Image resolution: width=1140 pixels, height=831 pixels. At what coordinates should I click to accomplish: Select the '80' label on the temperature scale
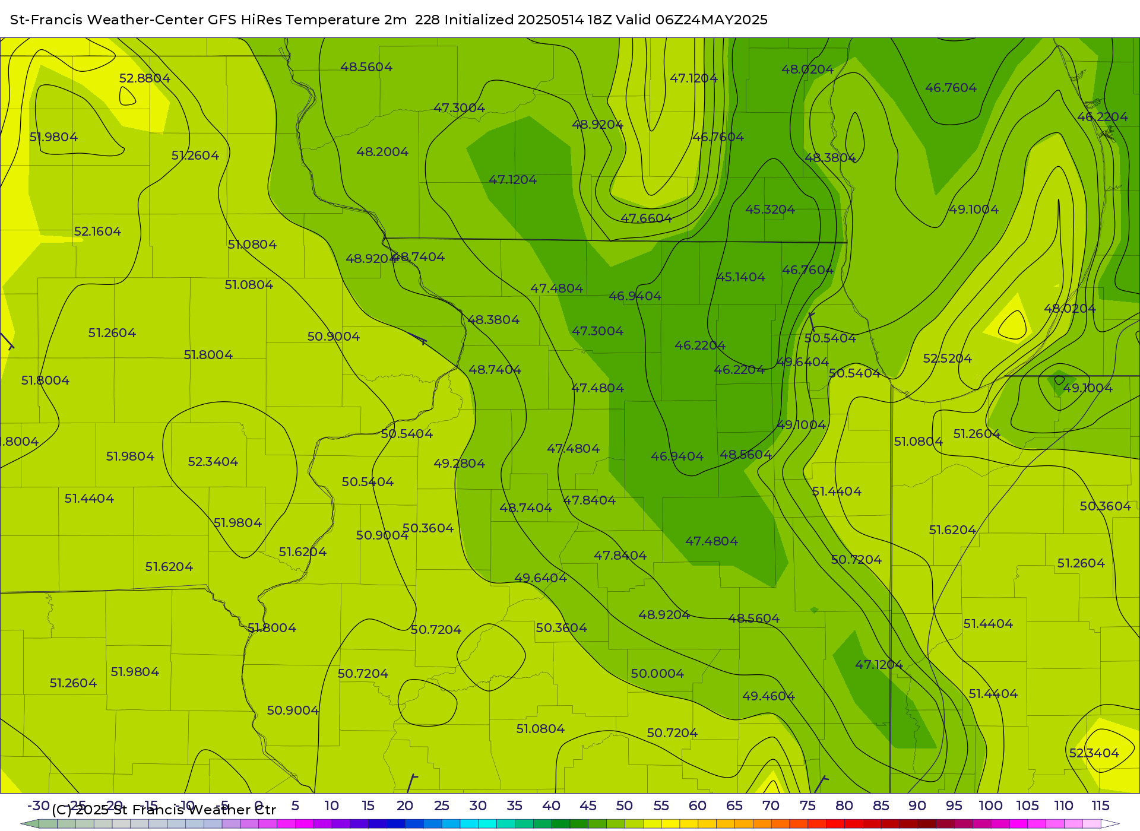[x=844, y=806]
